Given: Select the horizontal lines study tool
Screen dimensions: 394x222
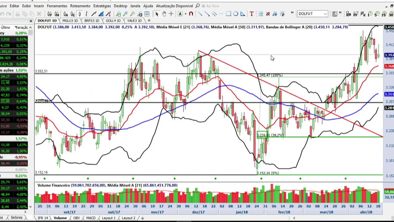Looking at the screenshot, I should (x=260, y=14).
